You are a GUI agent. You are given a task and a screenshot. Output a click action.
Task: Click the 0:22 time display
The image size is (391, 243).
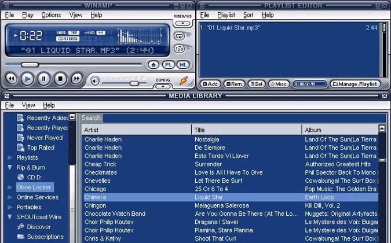click(31, 36)
